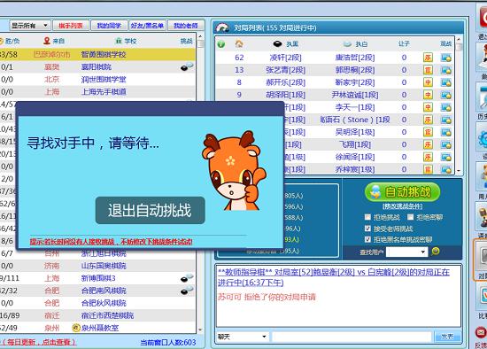Click player name 康浩哲[2段]
This screenshot has height=349, width=487.
pyautogui.click(x=355, y=58)
